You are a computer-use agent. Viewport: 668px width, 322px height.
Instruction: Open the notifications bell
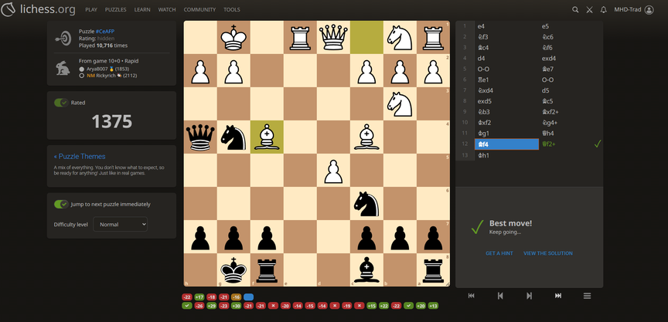click(603, 10)
